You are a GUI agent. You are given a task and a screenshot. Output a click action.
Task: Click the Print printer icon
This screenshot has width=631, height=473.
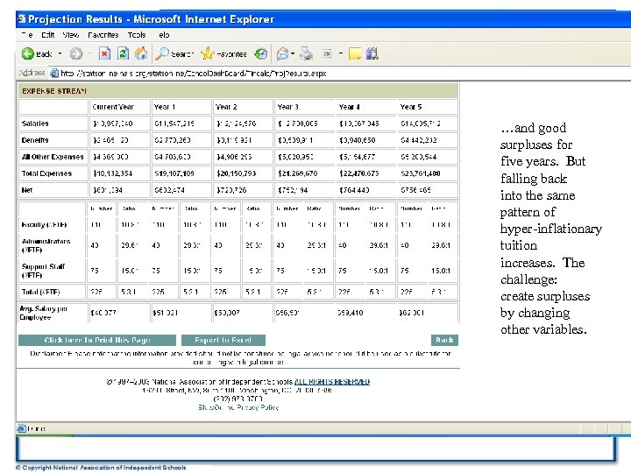point(306,53)
